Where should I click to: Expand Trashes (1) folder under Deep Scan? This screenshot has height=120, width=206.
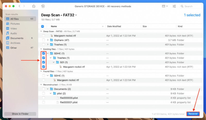coord(48,44)
